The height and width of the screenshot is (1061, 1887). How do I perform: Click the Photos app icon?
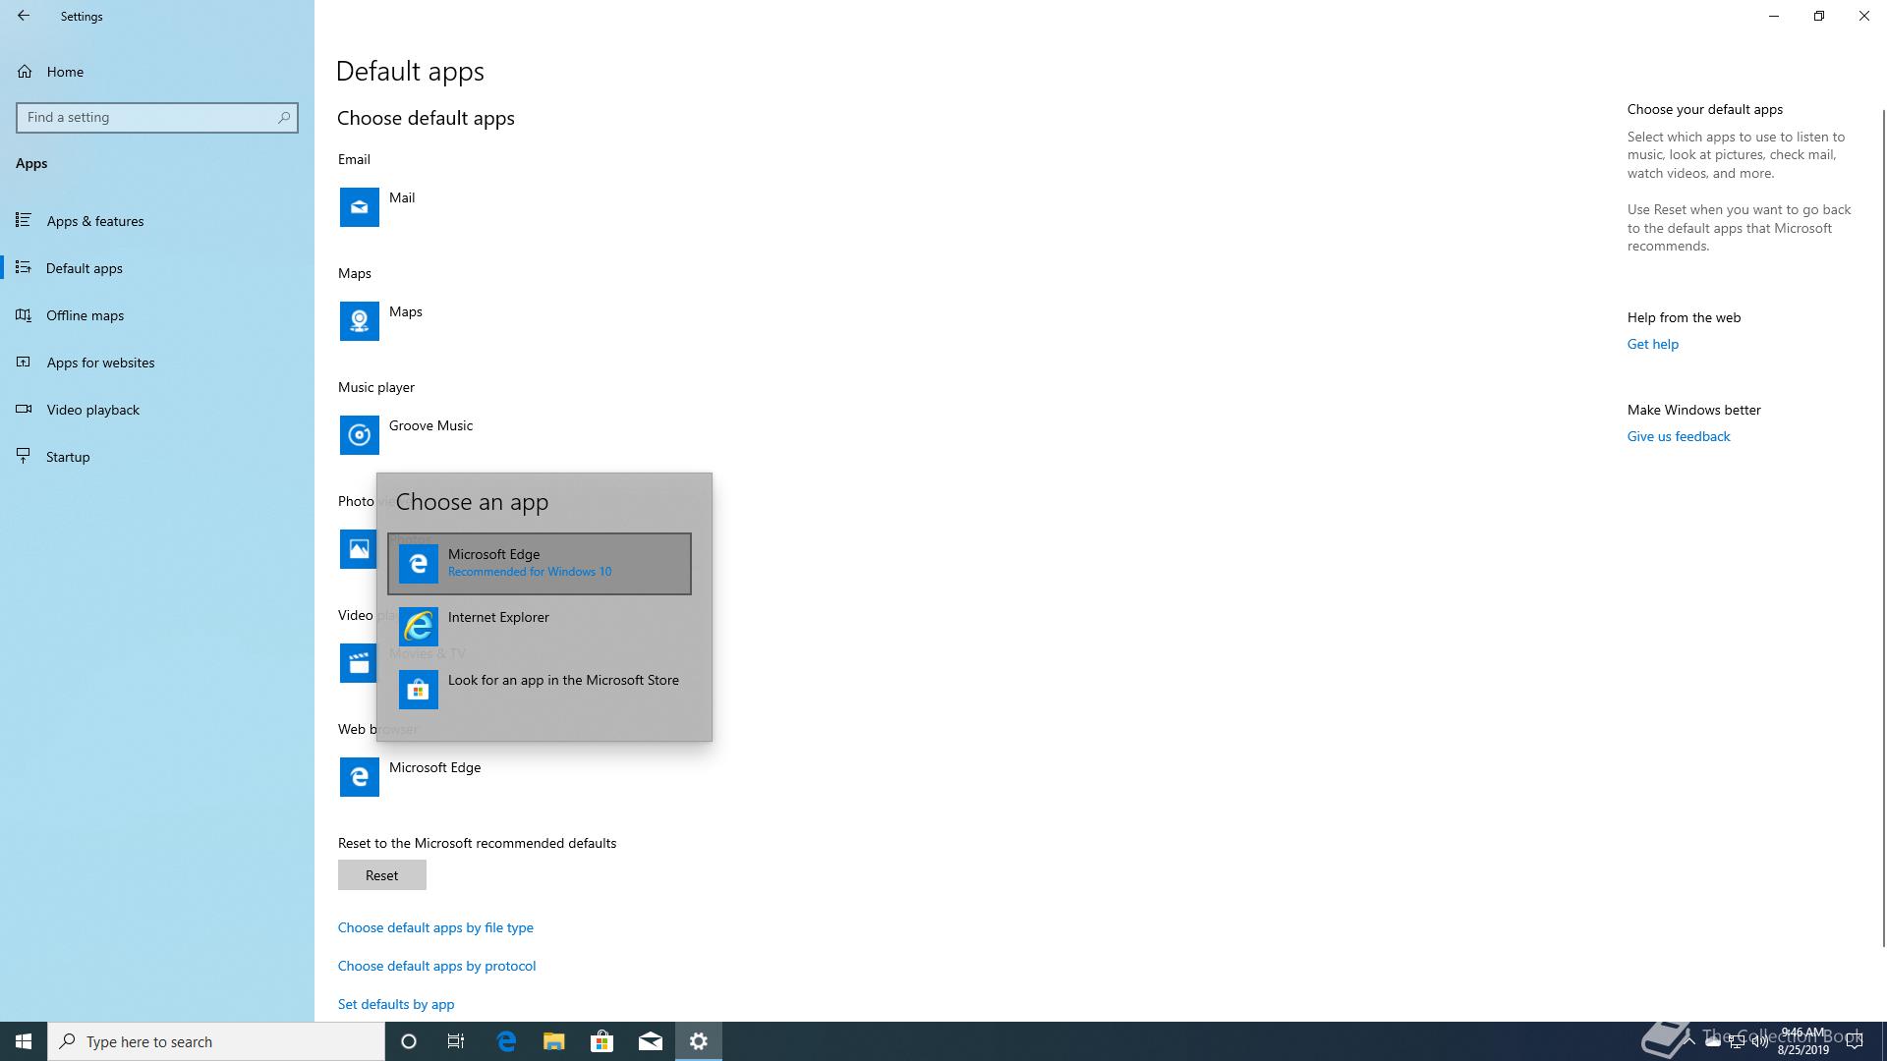tap(358, 549)
